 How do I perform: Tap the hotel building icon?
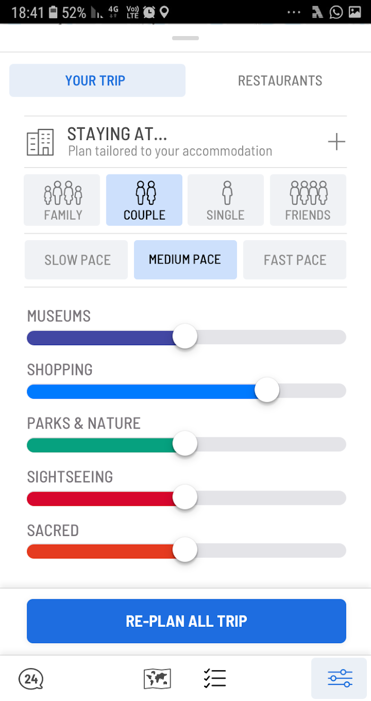(40, 142)
